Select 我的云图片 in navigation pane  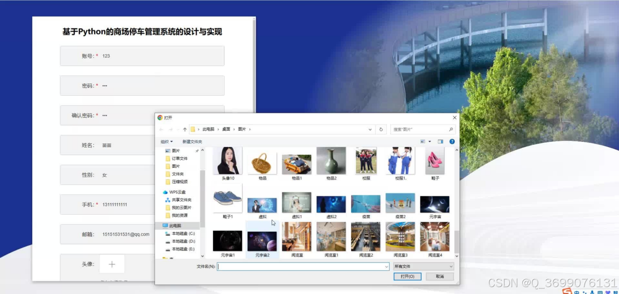pyautogui.click(x=181, y=208)
